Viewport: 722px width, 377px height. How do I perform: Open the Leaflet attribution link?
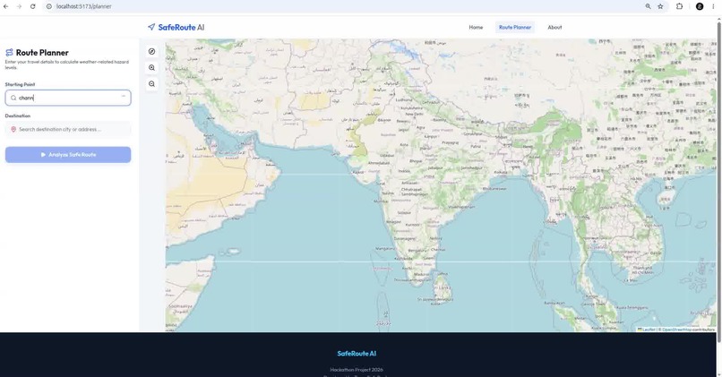tap(647, 330)
